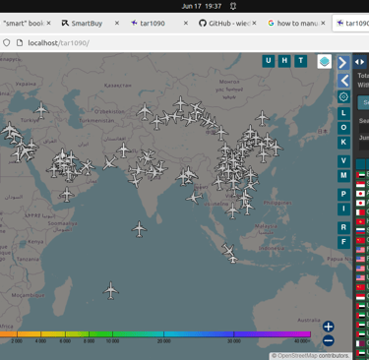Select the aircraft northeast of Beijing near Korea
The image size is (369, 360).
click(x=262, y=118)
